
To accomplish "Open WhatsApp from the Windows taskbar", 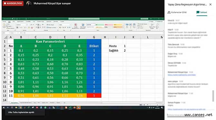I will tap(45, 108).
